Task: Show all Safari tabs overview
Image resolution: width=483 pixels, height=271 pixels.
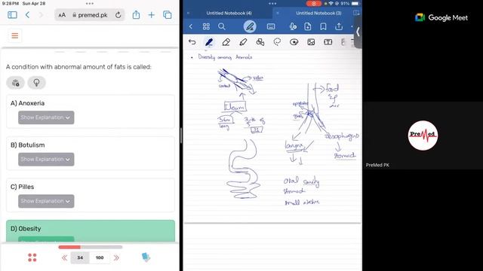Action: click(168, 15)
